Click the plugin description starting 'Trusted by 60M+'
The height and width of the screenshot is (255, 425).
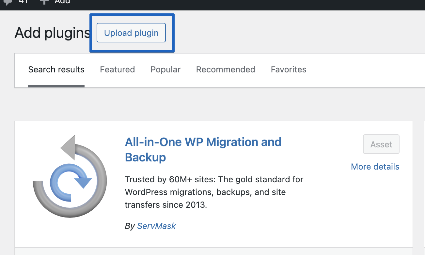(x=214, y=192)
